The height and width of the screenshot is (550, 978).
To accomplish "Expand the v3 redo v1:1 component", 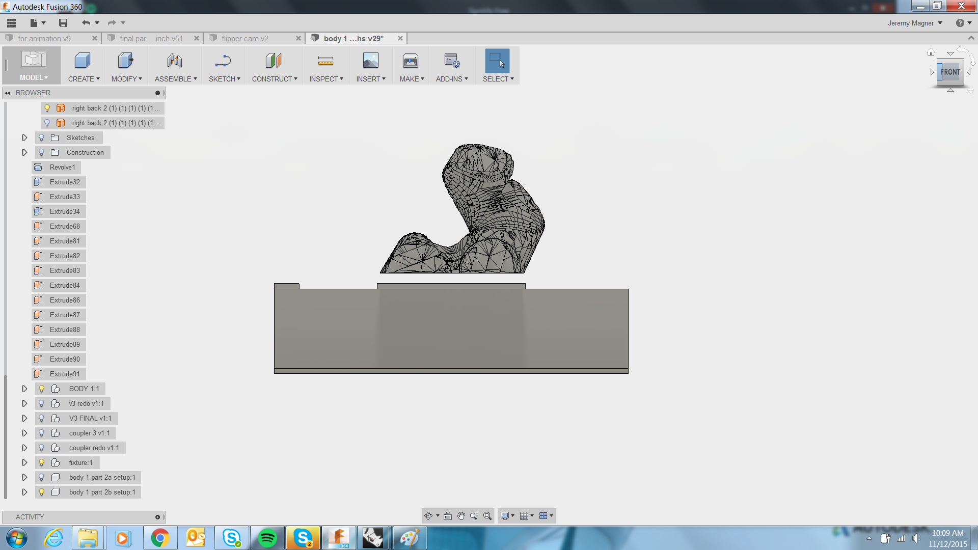I will pyautogui.click(x=24, y=403).
